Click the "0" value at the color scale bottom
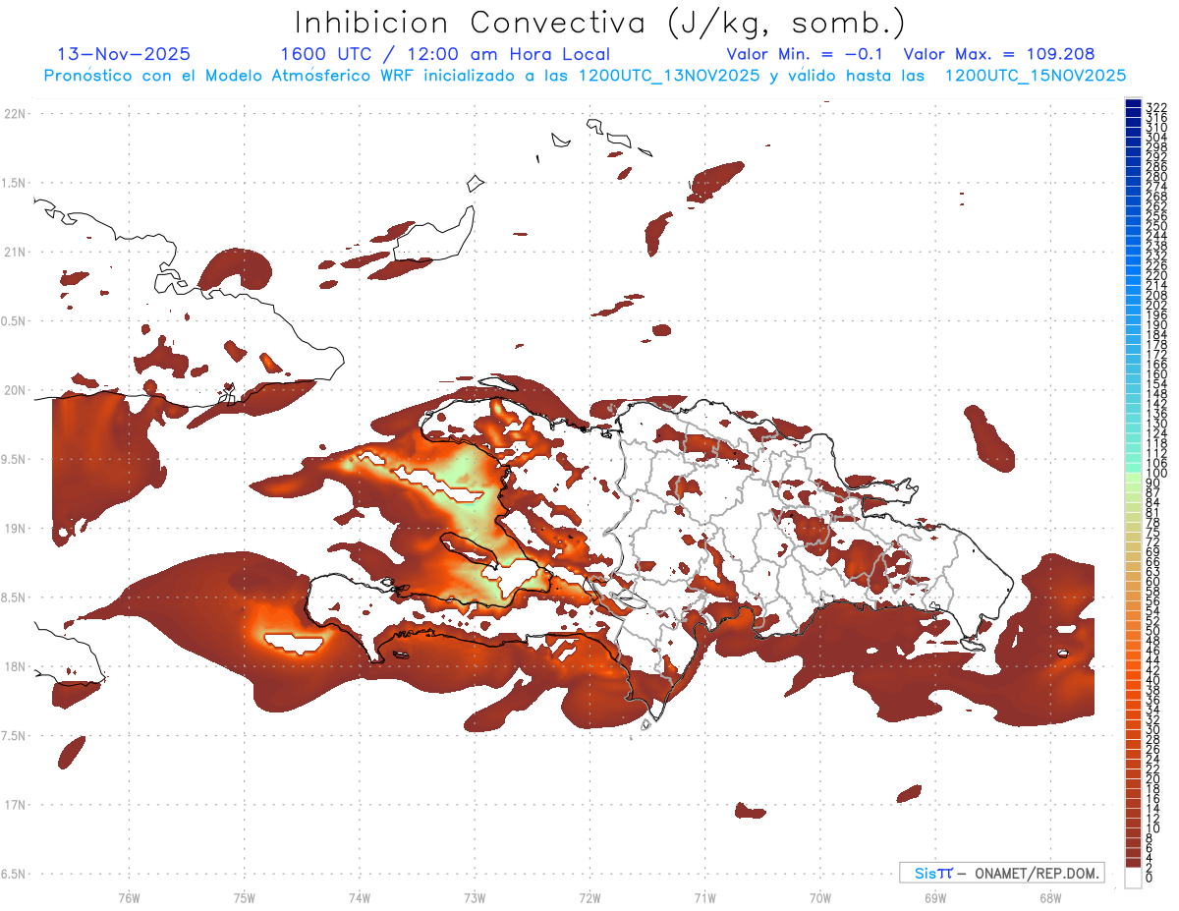The height and width of the screenshot is (911, 1179). tap(1150, 879)
